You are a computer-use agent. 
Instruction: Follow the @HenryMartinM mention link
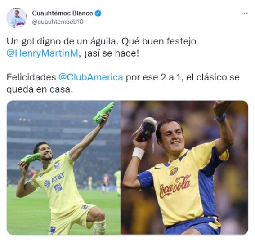42,53
